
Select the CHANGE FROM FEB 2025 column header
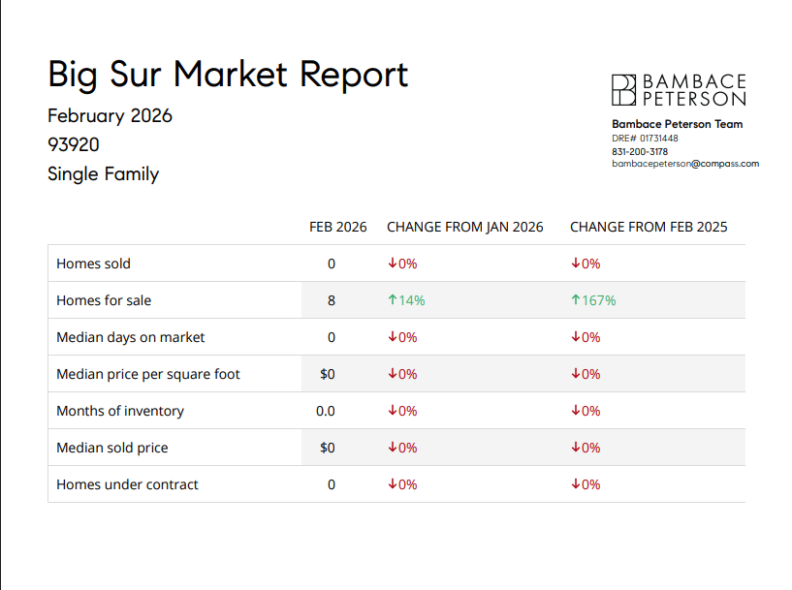coord(649,227)
